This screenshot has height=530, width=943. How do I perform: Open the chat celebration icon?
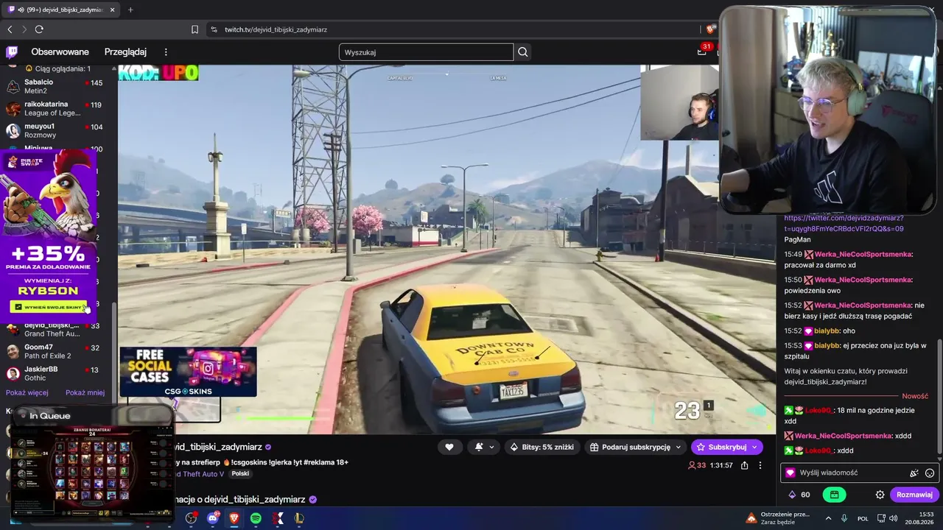coord(914,473)
